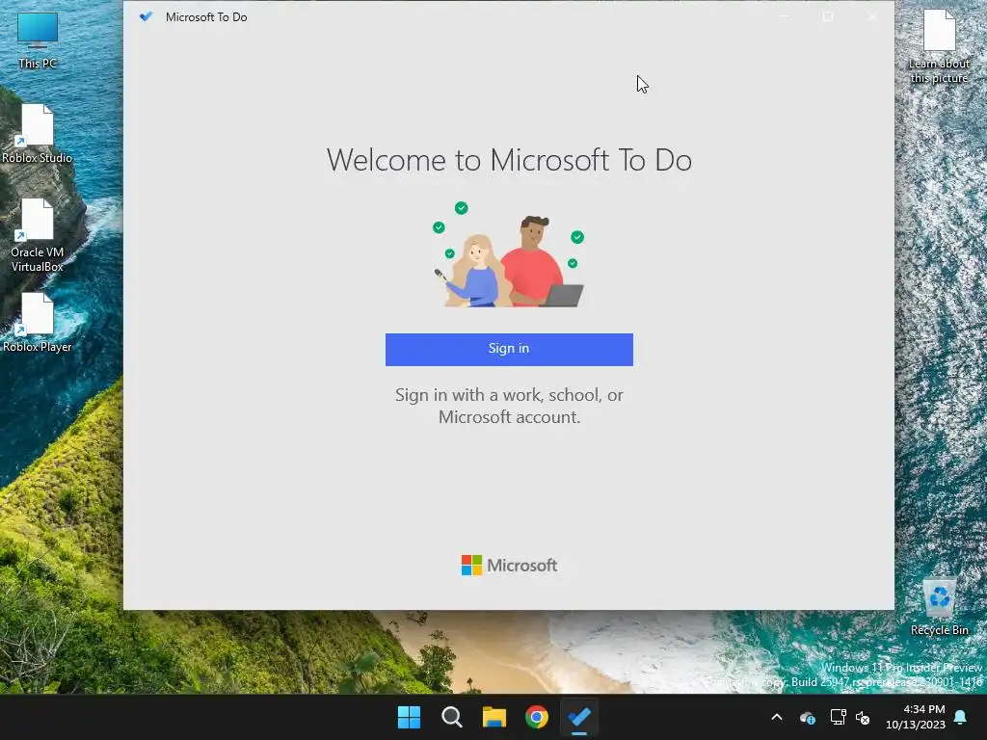
Task: Click the Microsoft To Do title bar logo
Action: 147,17
